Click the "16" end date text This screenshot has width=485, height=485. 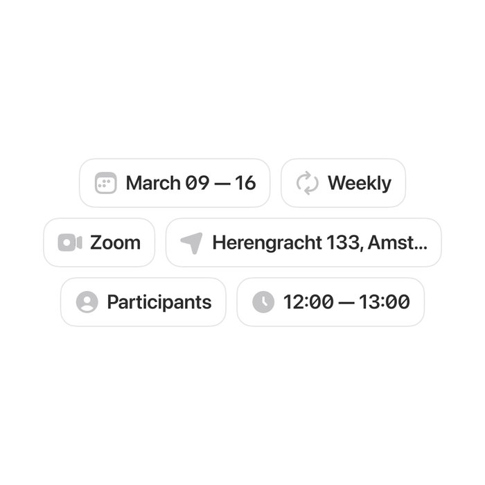245,183
